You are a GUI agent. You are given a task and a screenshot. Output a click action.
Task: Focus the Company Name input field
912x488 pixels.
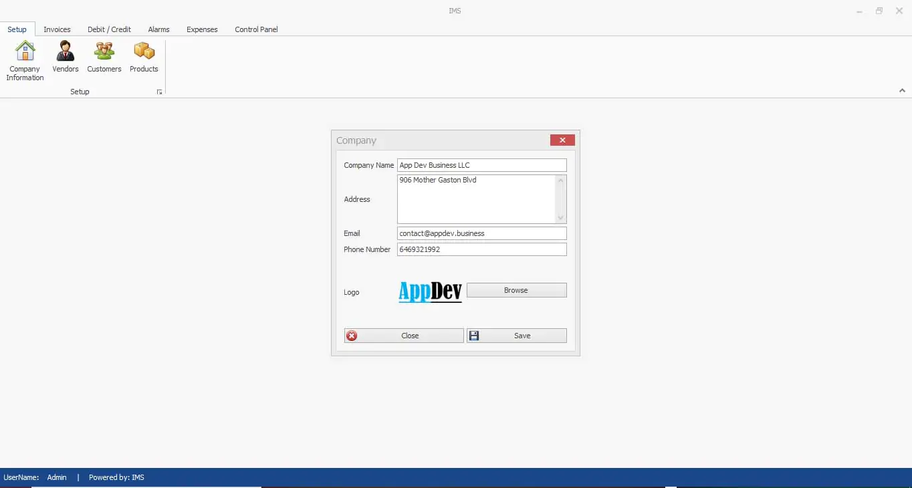481,165
